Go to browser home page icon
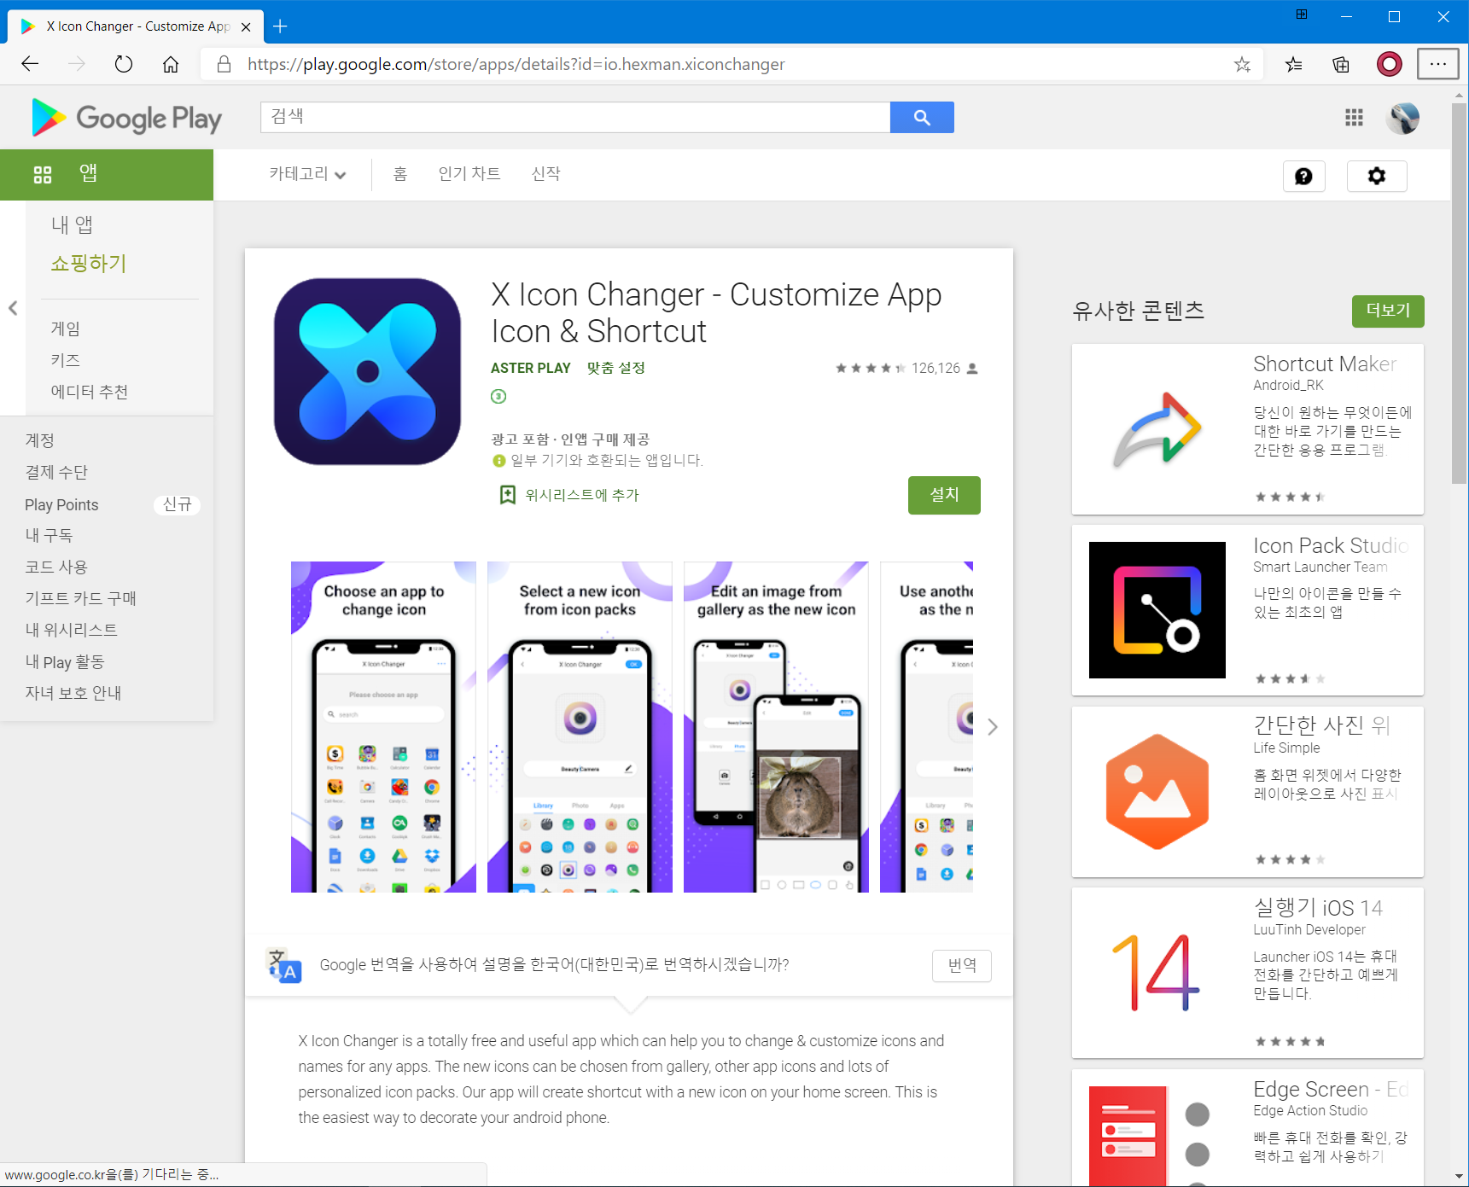The image size is (1469, 1187). coord(171,64)
